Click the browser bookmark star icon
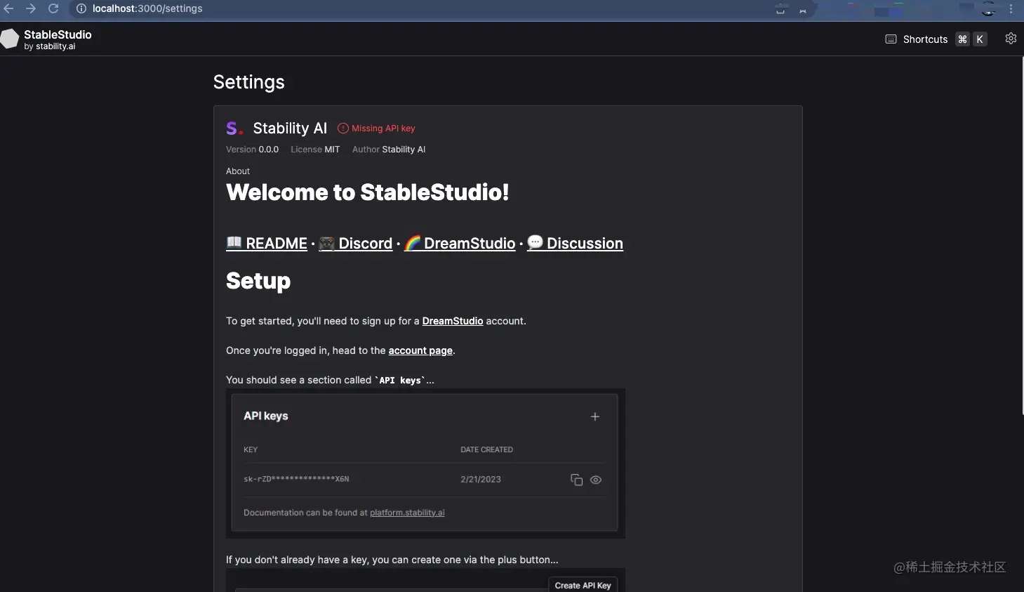Screen dimensions: 1024x592 pyautogui.click(x=803, y=9)
